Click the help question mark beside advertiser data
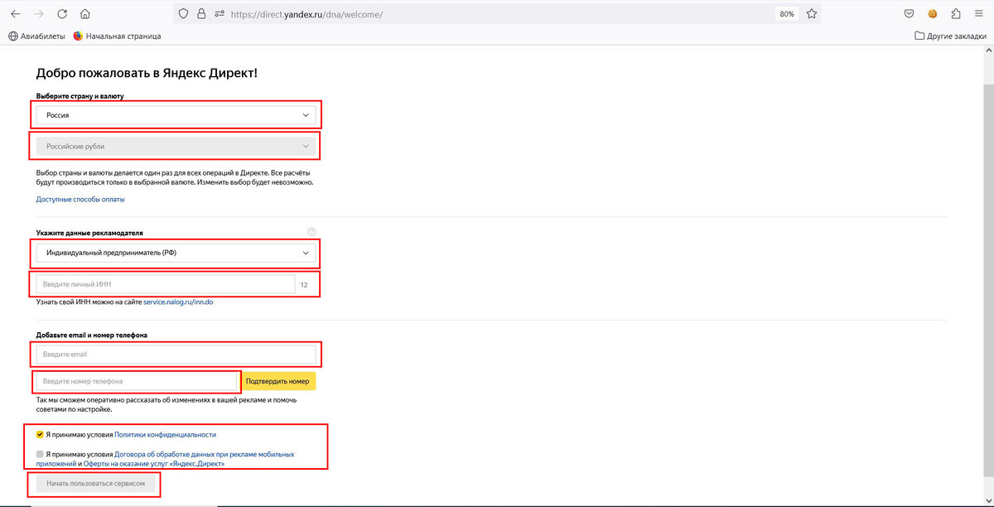This screenshot has width=994, height=507. coord(311,232)
